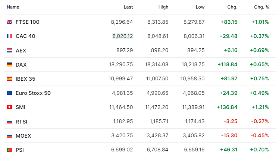This screenshot has height=154, width=276.
Task: Click SMI change value +136.84
Action: [x=227, y=107]
